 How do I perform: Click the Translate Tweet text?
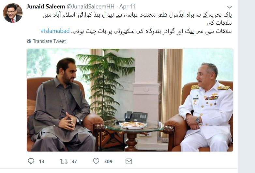(50, 41)
